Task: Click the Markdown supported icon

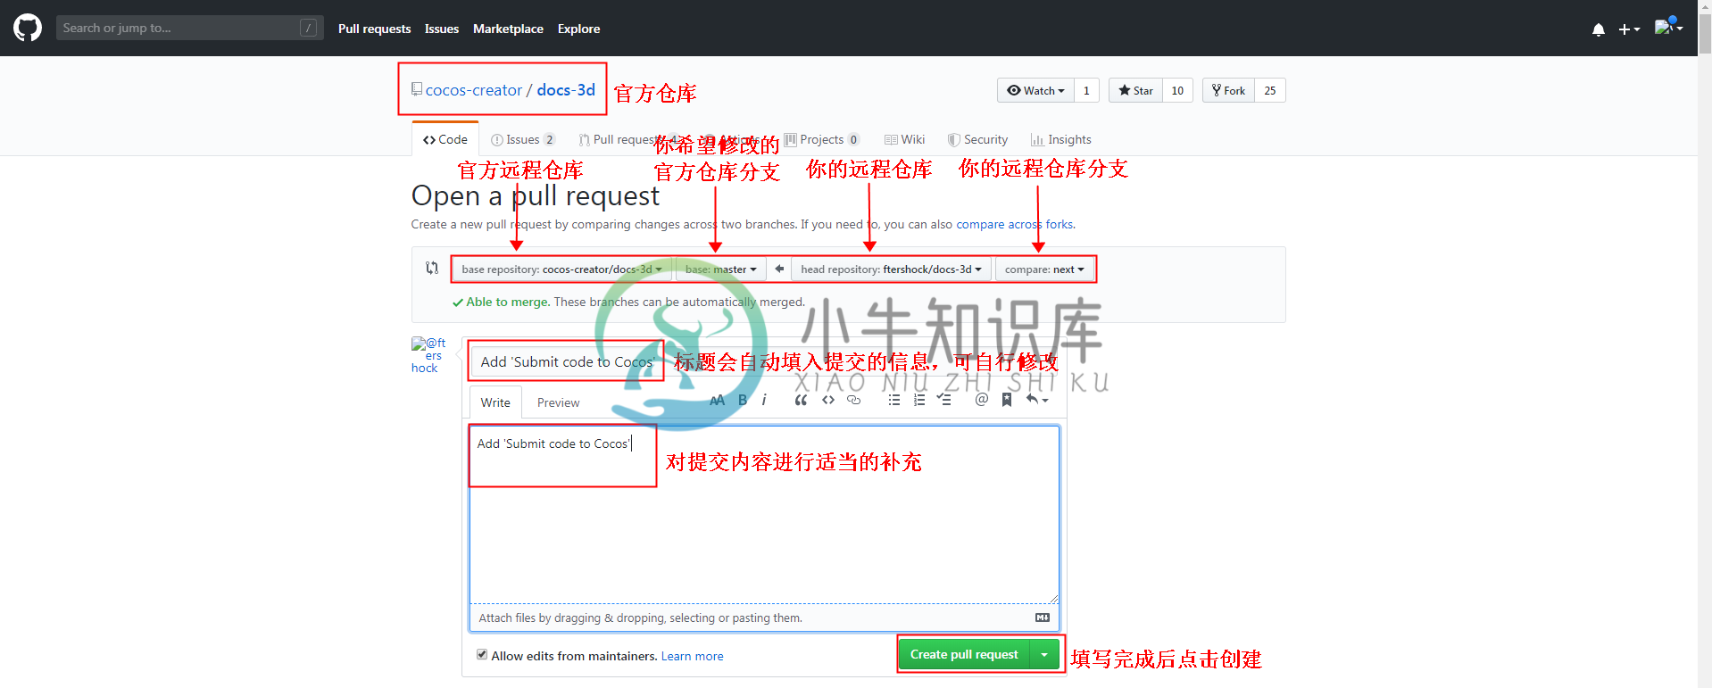Action: [1042, 618]
